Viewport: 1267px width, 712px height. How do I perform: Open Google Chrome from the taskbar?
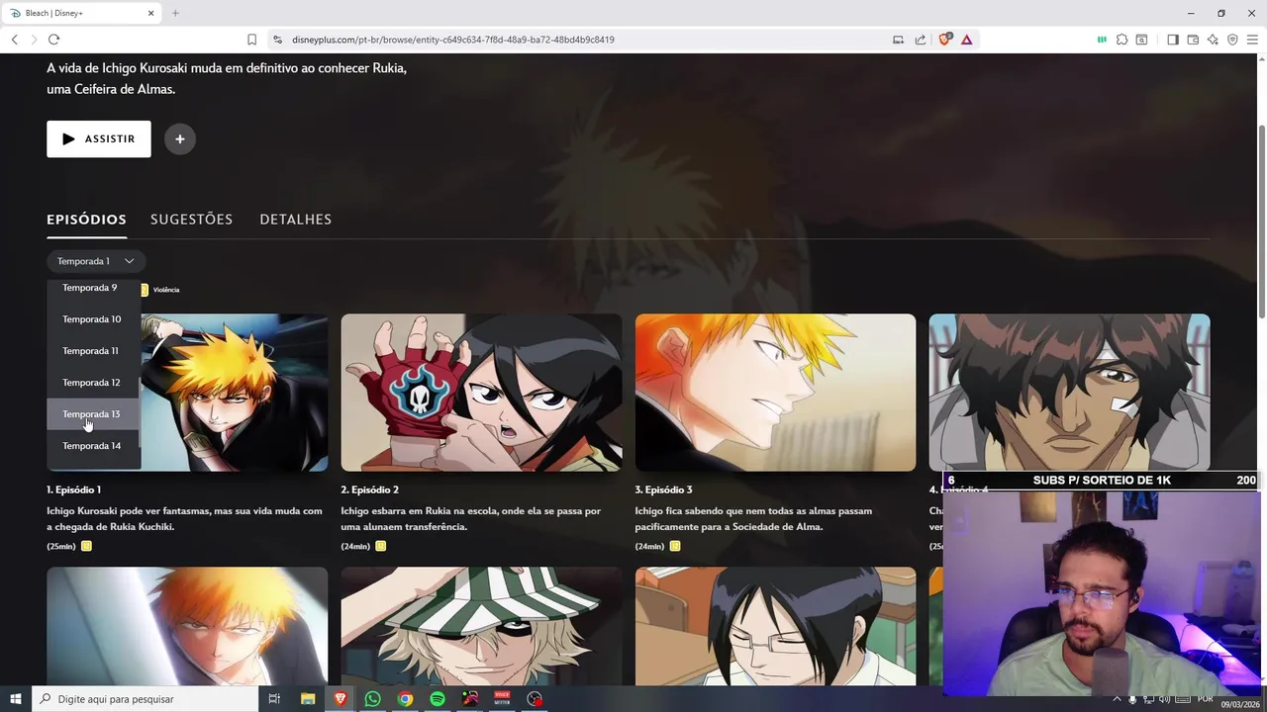pyautogui.click(x=405, y=699)
